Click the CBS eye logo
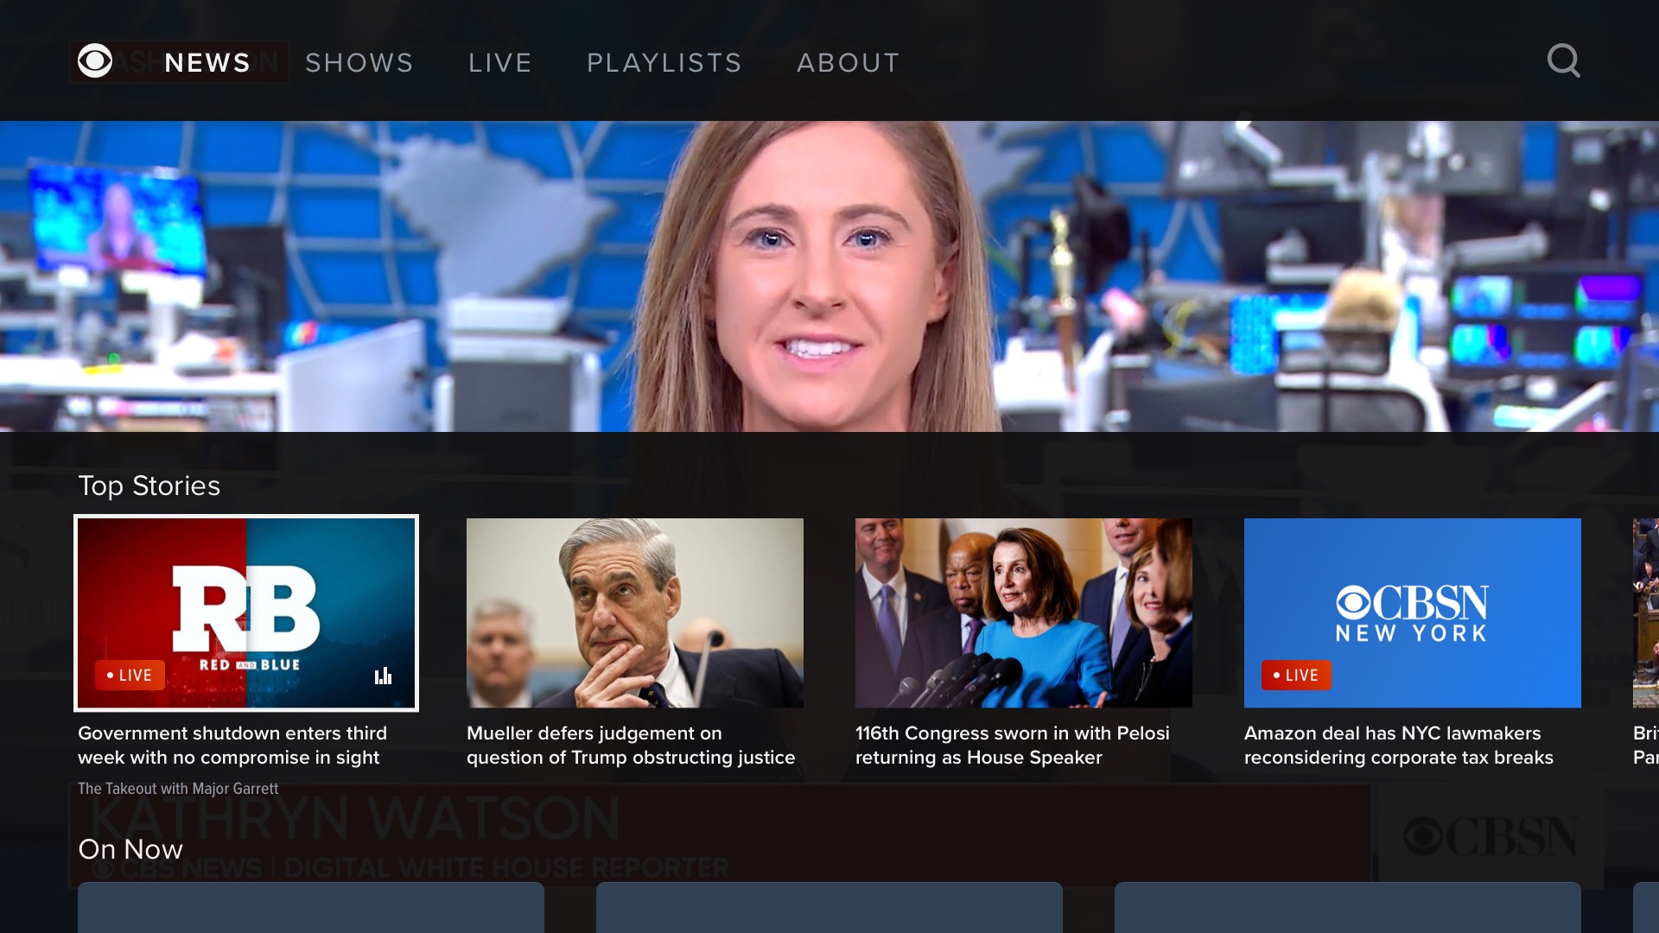The width and height of the screenshot is (1659, 933). tap(95, 61)
